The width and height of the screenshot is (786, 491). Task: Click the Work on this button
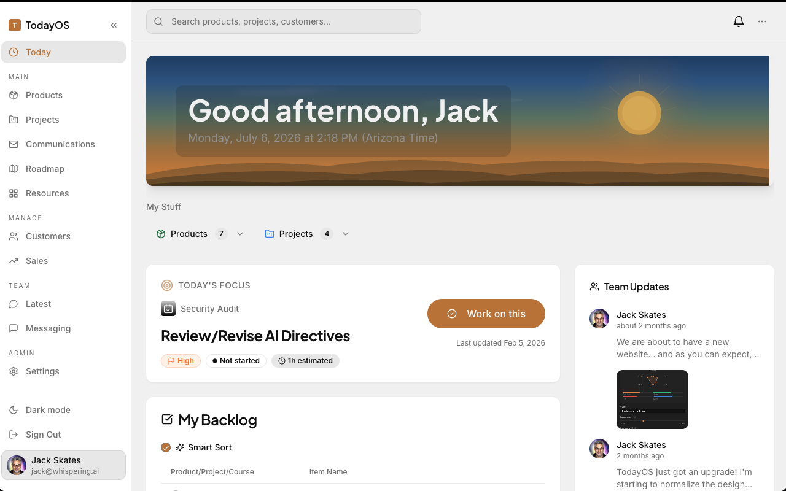[x=486, y=314]
